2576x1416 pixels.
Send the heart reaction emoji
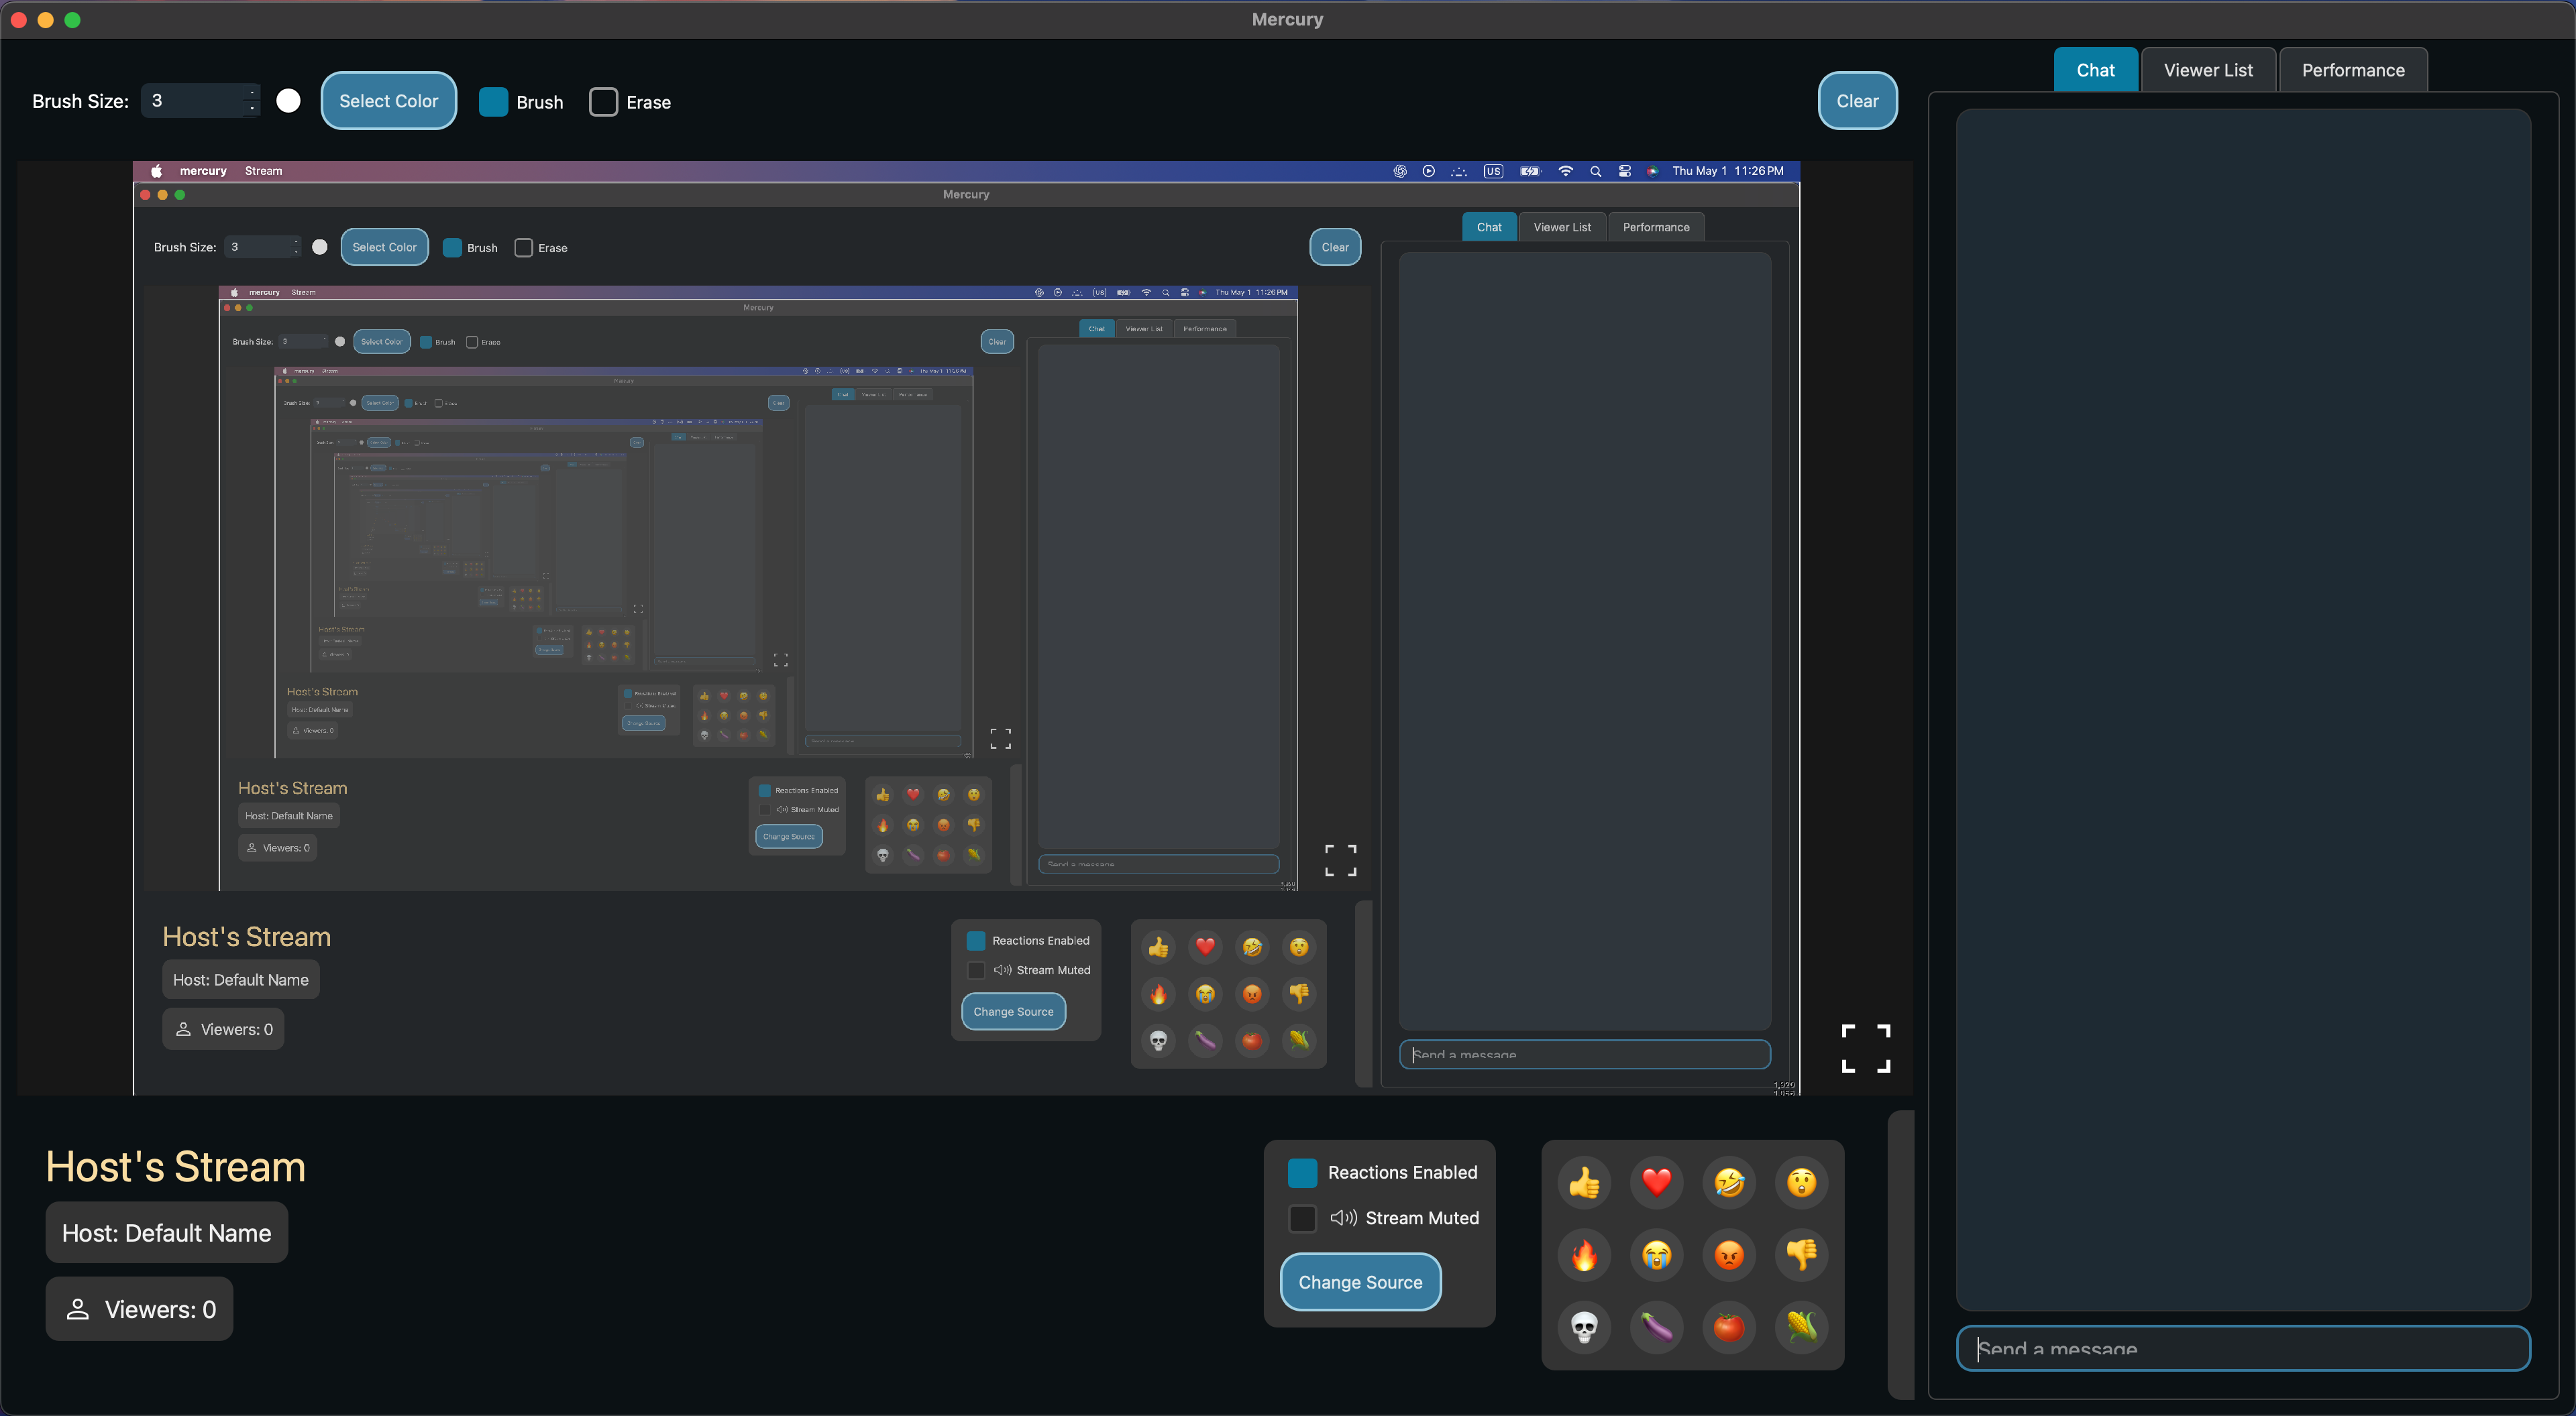[1657, 1182]
